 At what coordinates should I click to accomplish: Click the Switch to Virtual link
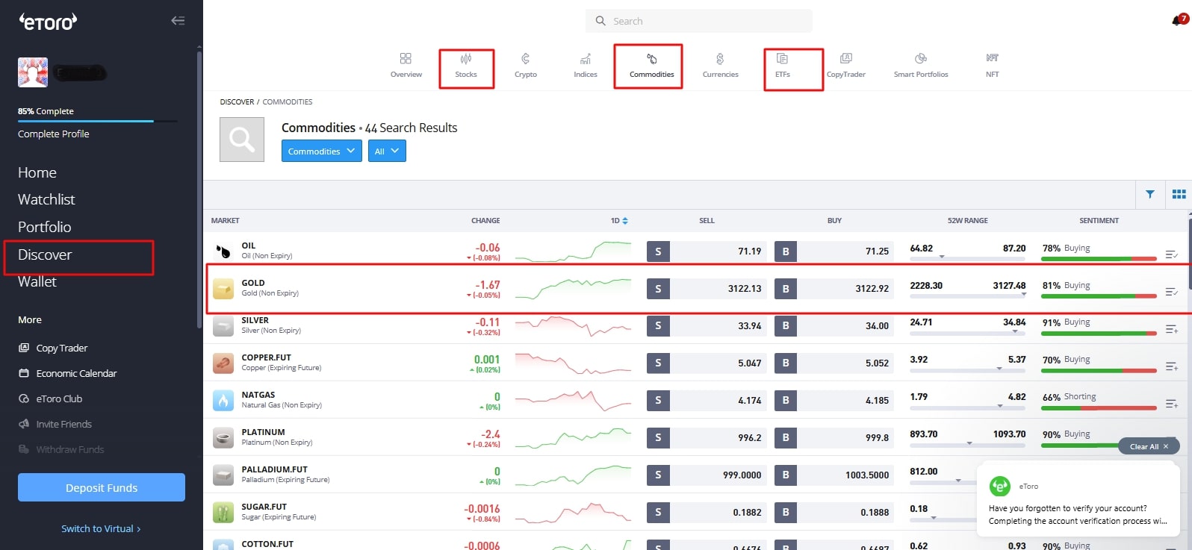101,528
